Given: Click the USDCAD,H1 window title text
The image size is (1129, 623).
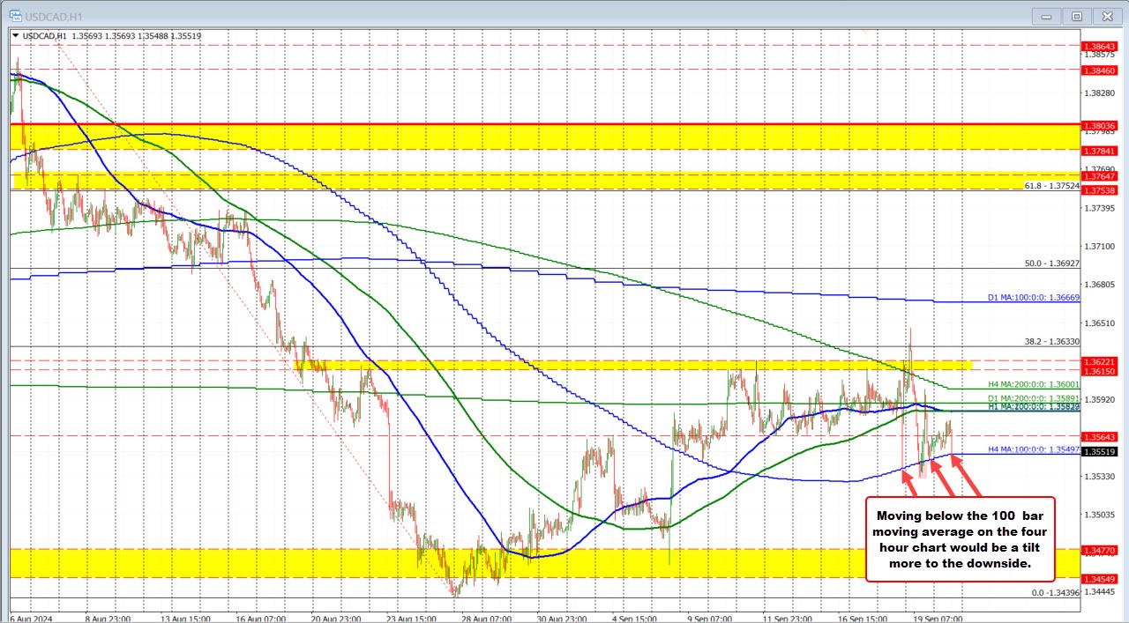Looking at the screenshot, I should (52, 16).
